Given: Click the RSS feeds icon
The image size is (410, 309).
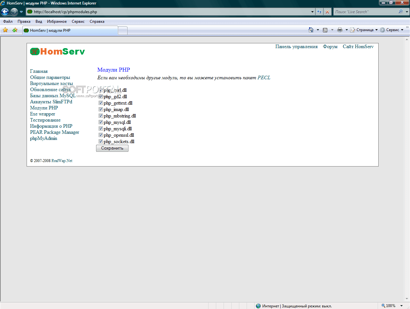Looking at the screenshot, I should (325, 30).
